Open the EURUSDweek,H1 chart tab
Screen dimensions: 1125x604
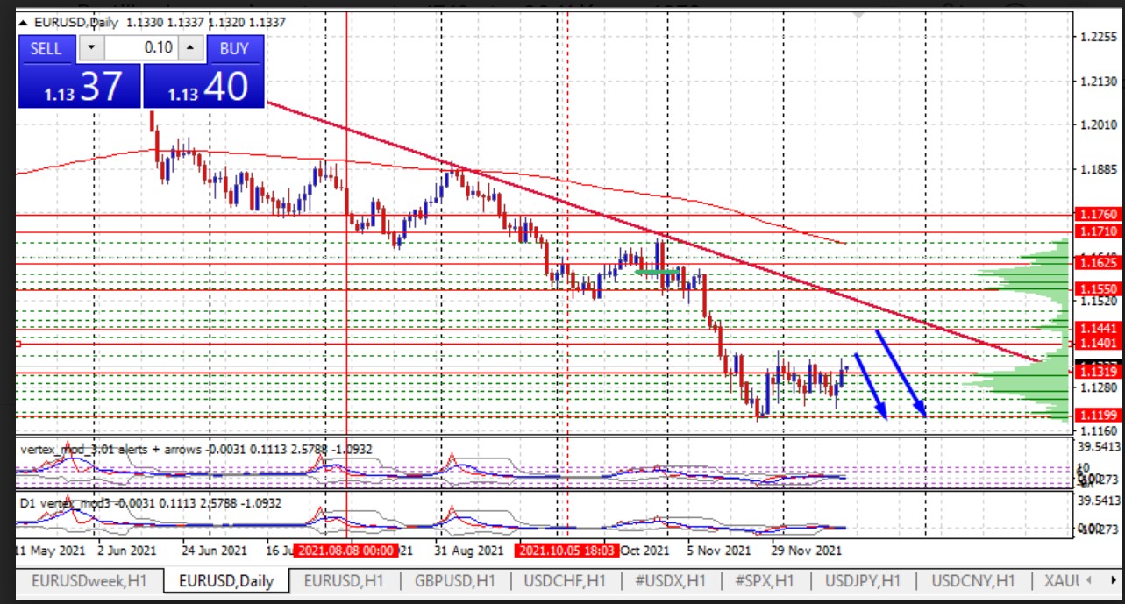tap(89, 580)
